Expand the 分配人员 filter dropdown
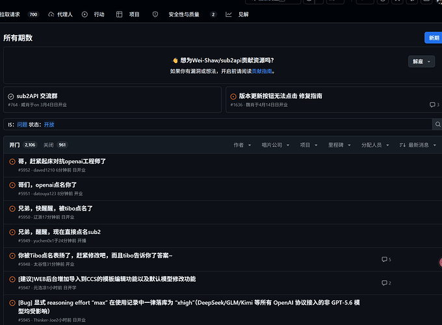The height and width of the screenshot is (325, 442). tap(375, 145)
